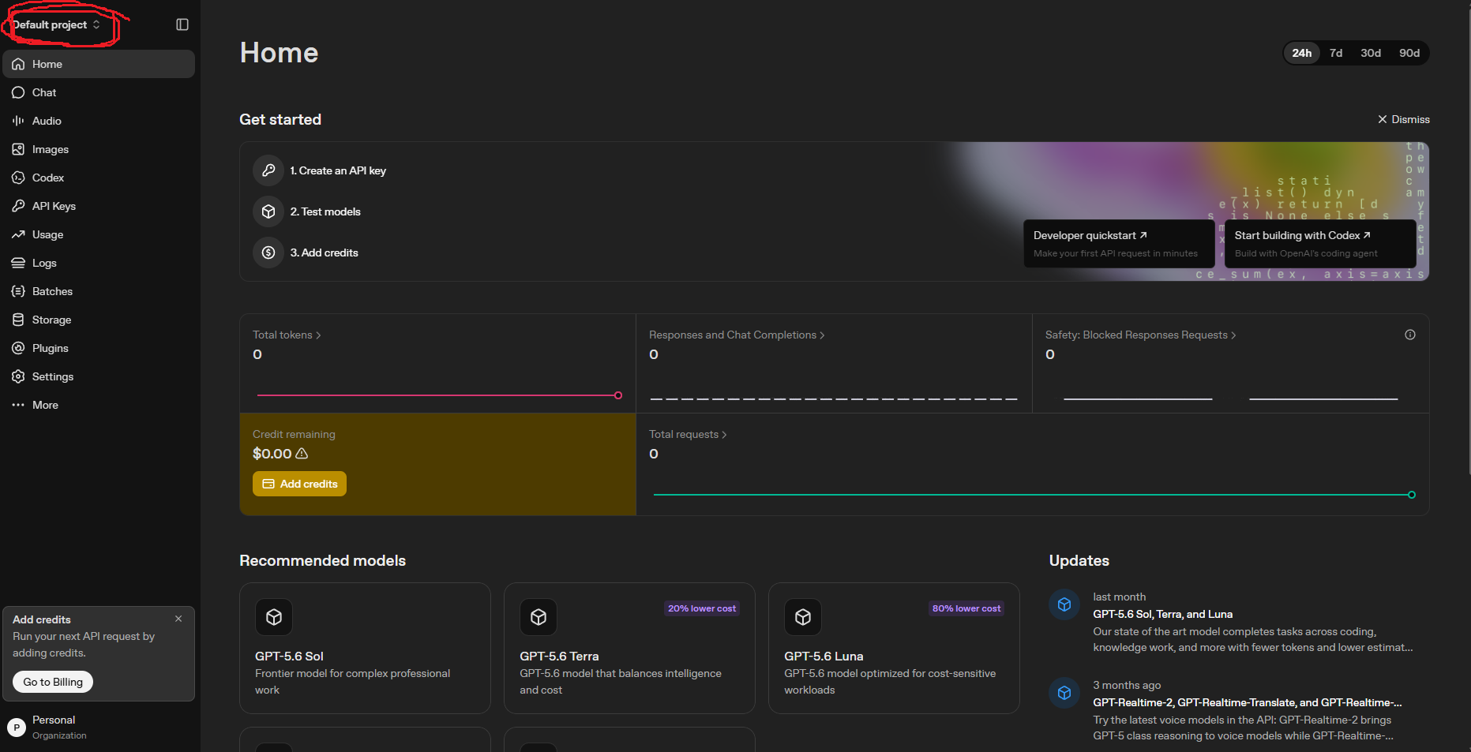
Task: Navigate to API Keys
Action: coord(99,206)
